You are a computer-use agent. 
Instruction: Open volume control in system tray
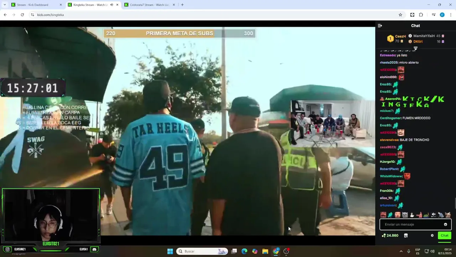coord(432,251)
